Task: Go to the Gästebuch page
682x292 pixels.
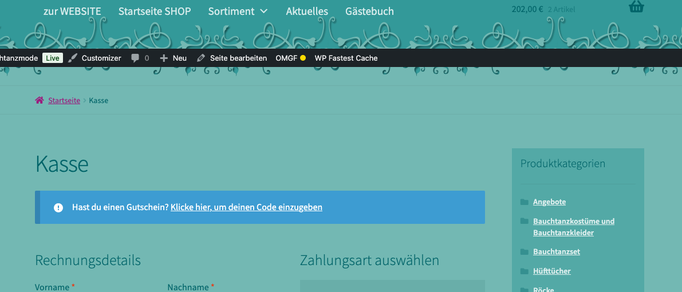Action: click(369, 11)
